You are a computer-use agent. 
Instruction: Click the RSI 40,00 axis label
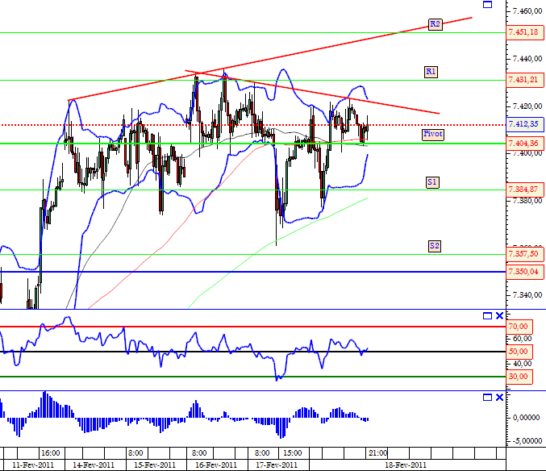coord(523,364)
